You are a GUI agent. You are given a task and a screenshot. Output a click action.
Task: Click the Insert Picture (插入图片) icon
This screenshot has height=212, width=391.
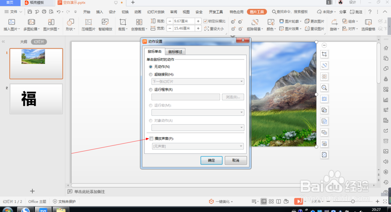point(11,22)
